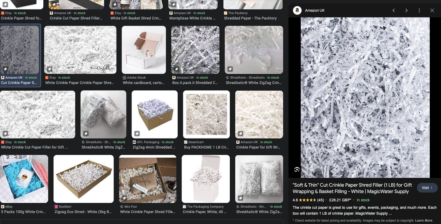
Task: Select Etsy White Crinkle Paper Crinkle Paper Shred thumbnail
Action: tap(80, 50)
